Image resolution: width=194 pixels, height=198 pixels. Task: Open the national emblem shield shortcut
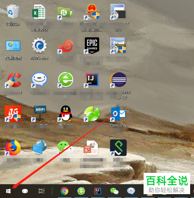coord(92,12)
